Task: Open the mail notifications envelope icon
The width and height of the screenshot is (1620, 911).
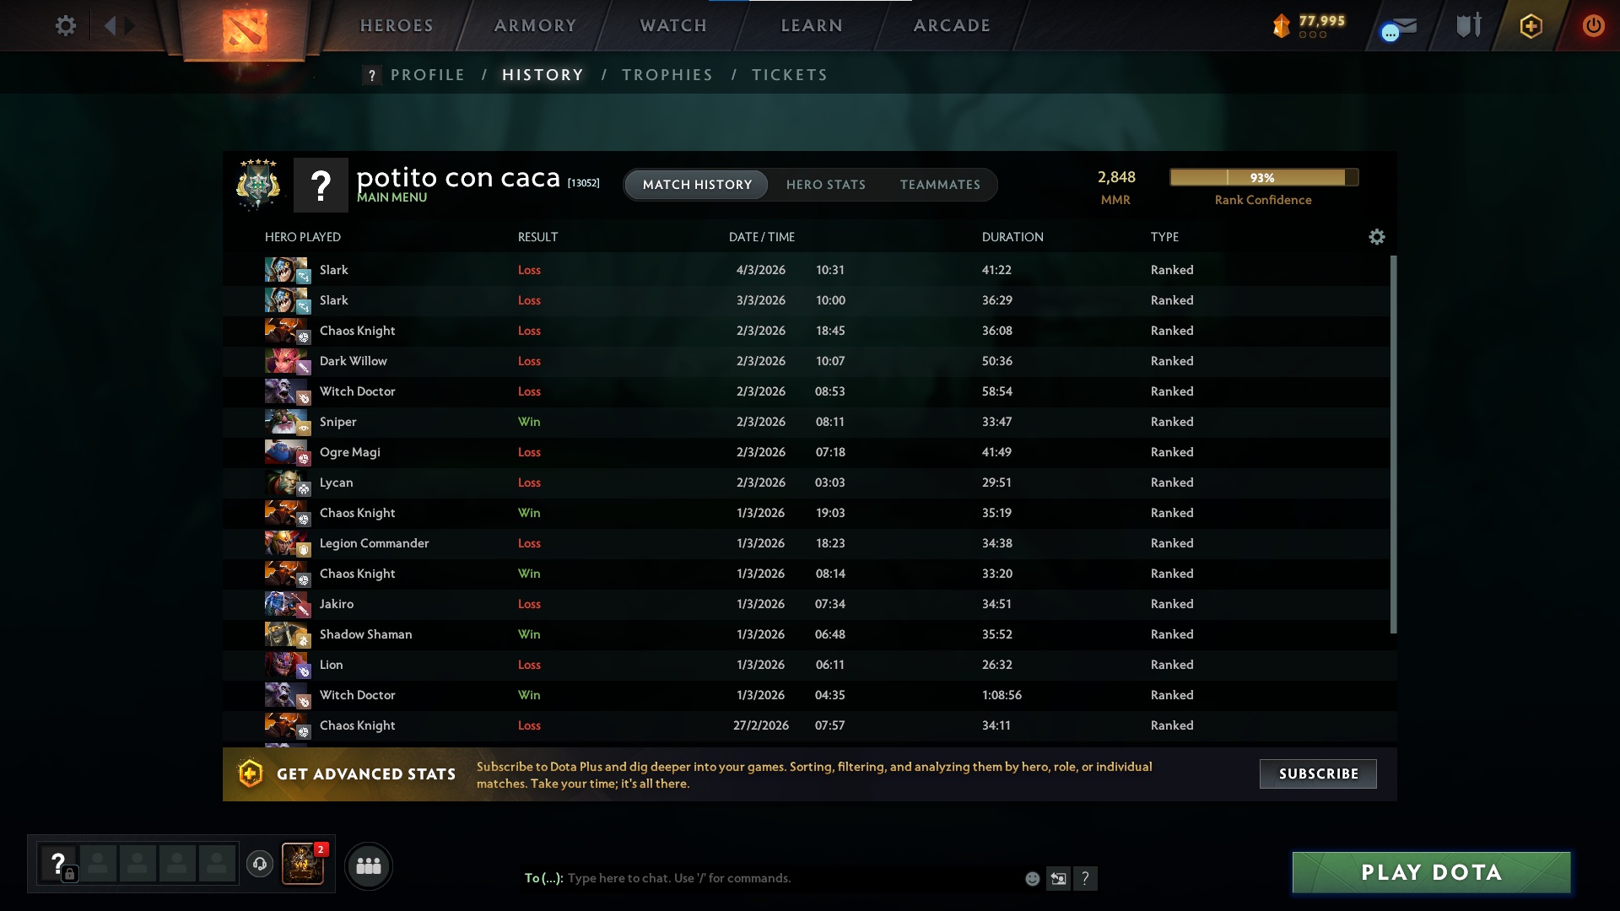Action: click(x=1400, y=28)
